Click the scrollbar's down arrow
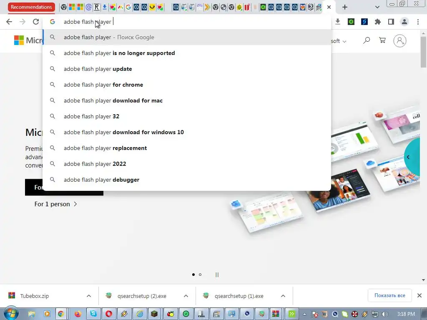 click(x=424, y=280)
